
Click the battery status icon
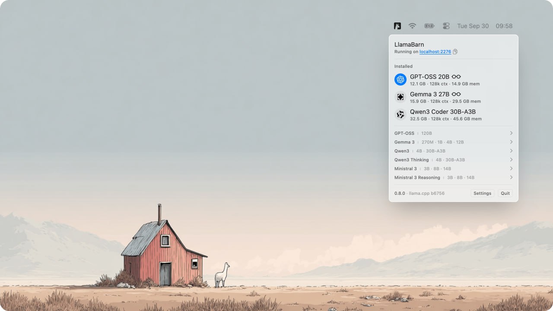click(x=429, y=26)
